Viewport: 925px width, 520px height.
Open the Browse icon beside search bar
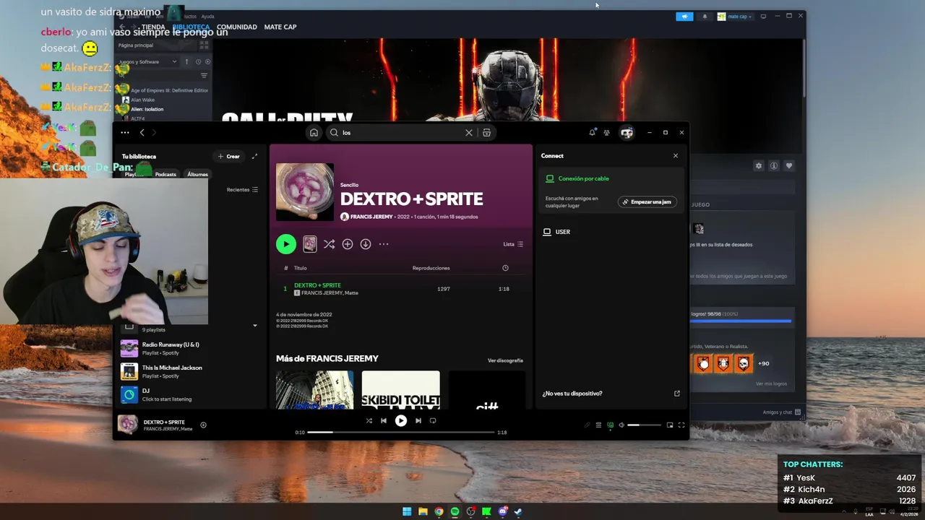point(486,133)
